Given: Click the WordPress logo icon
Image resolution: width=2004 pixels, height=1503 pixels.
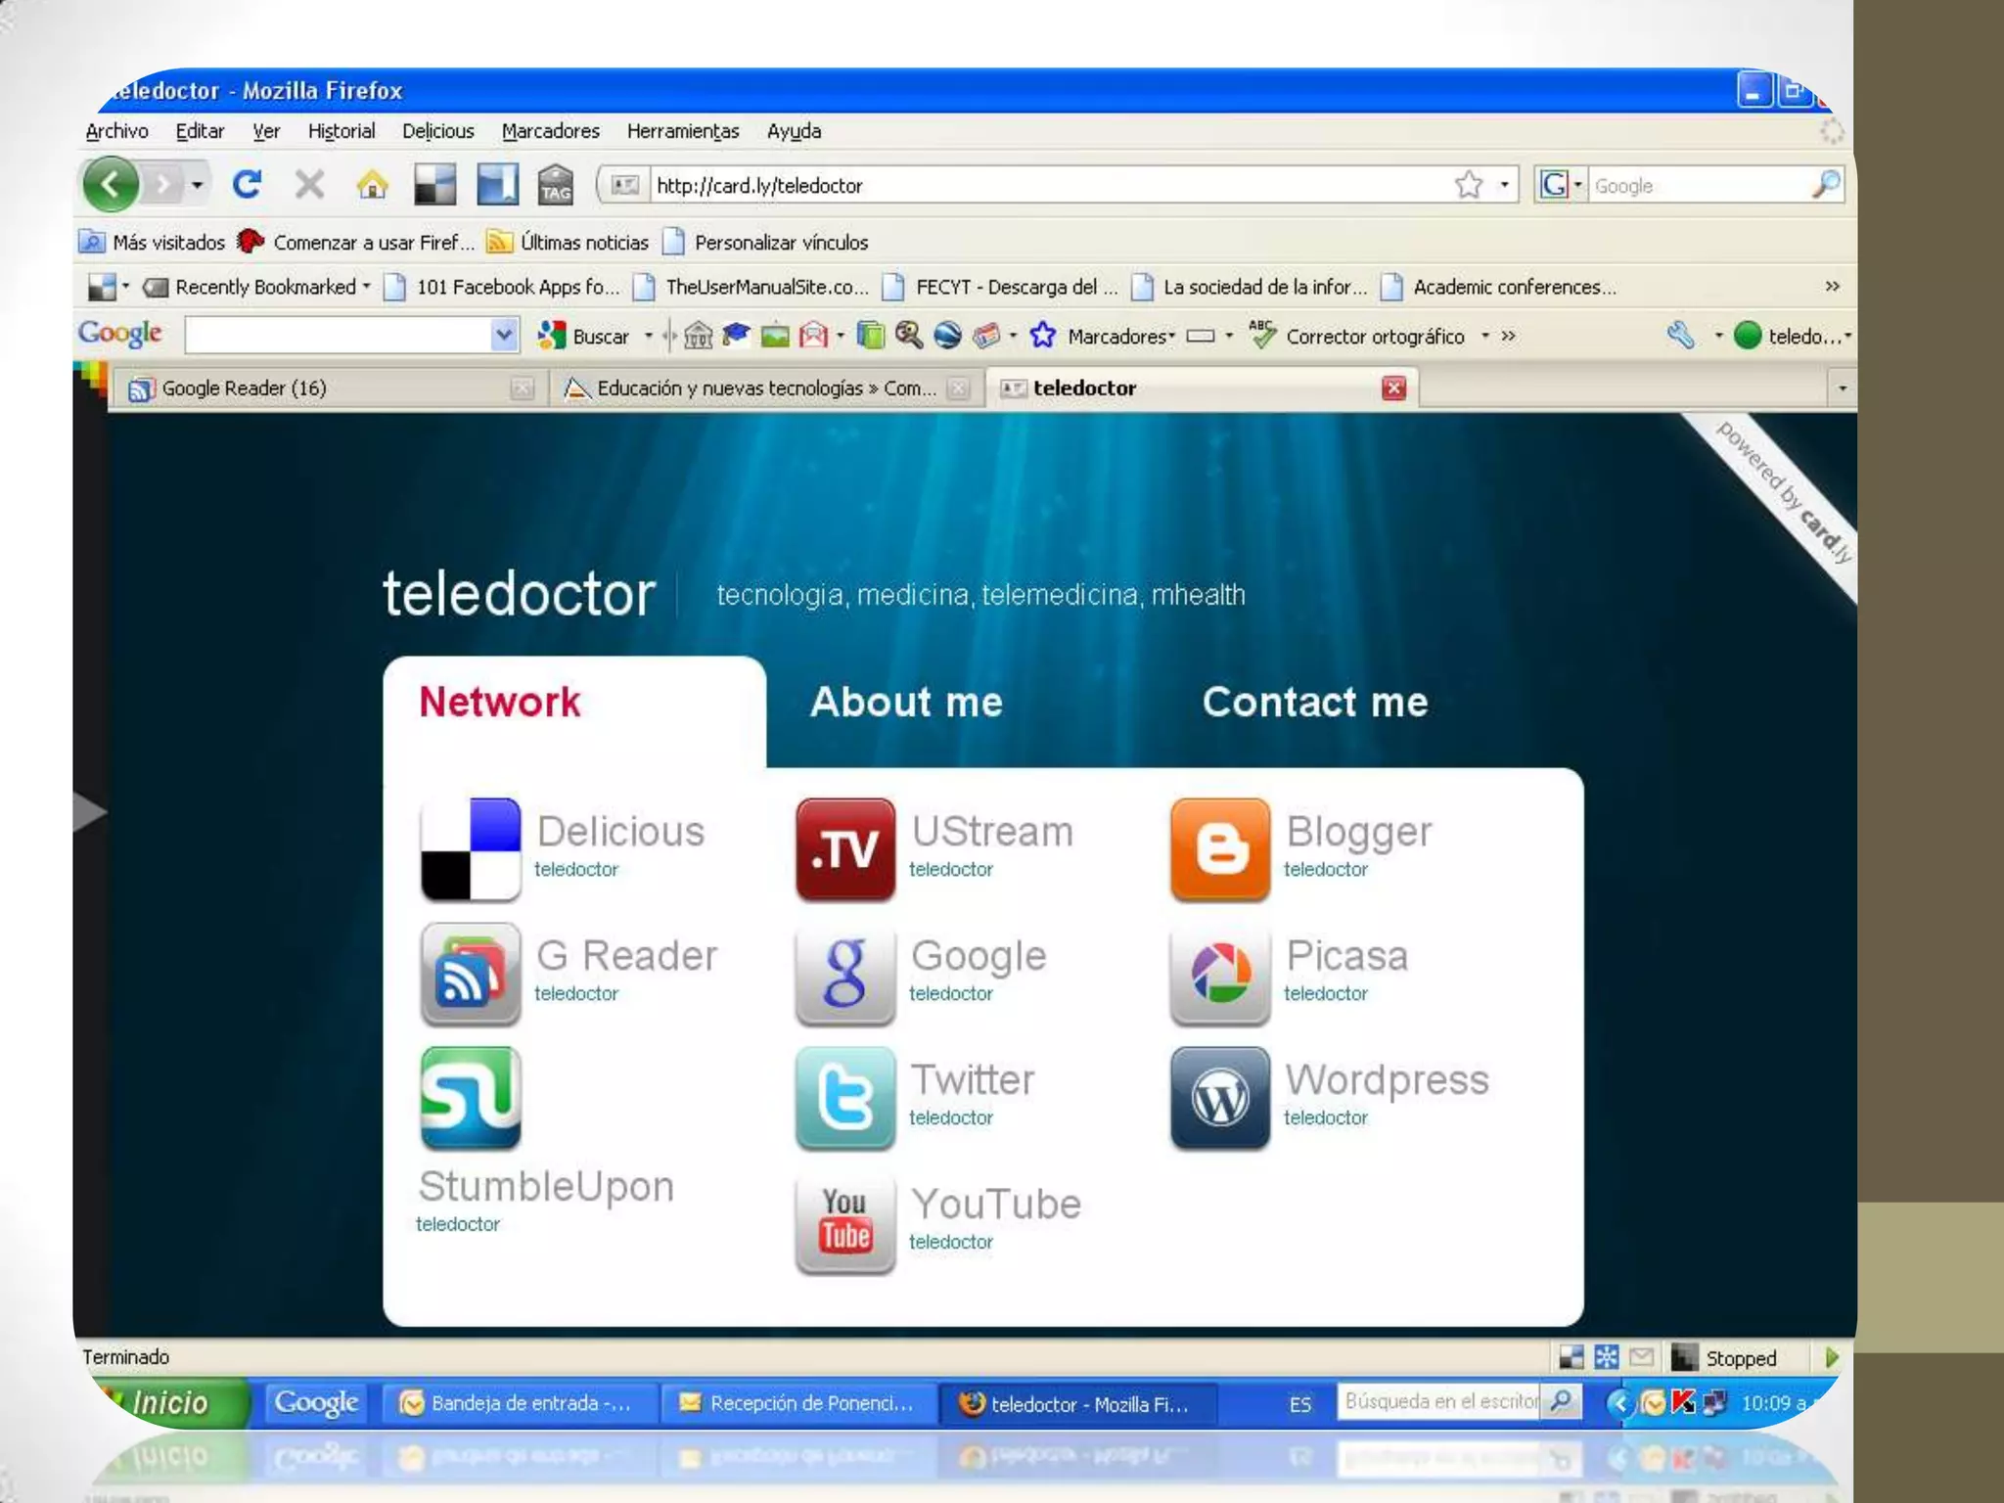Looking at the screenshot, I should (1220, 1097).
